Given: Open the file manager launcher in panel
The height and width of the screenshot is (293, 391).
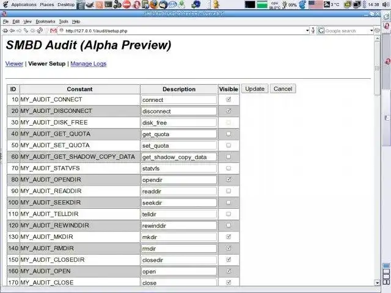Looking at the screenshot, I should coord(81,4).
